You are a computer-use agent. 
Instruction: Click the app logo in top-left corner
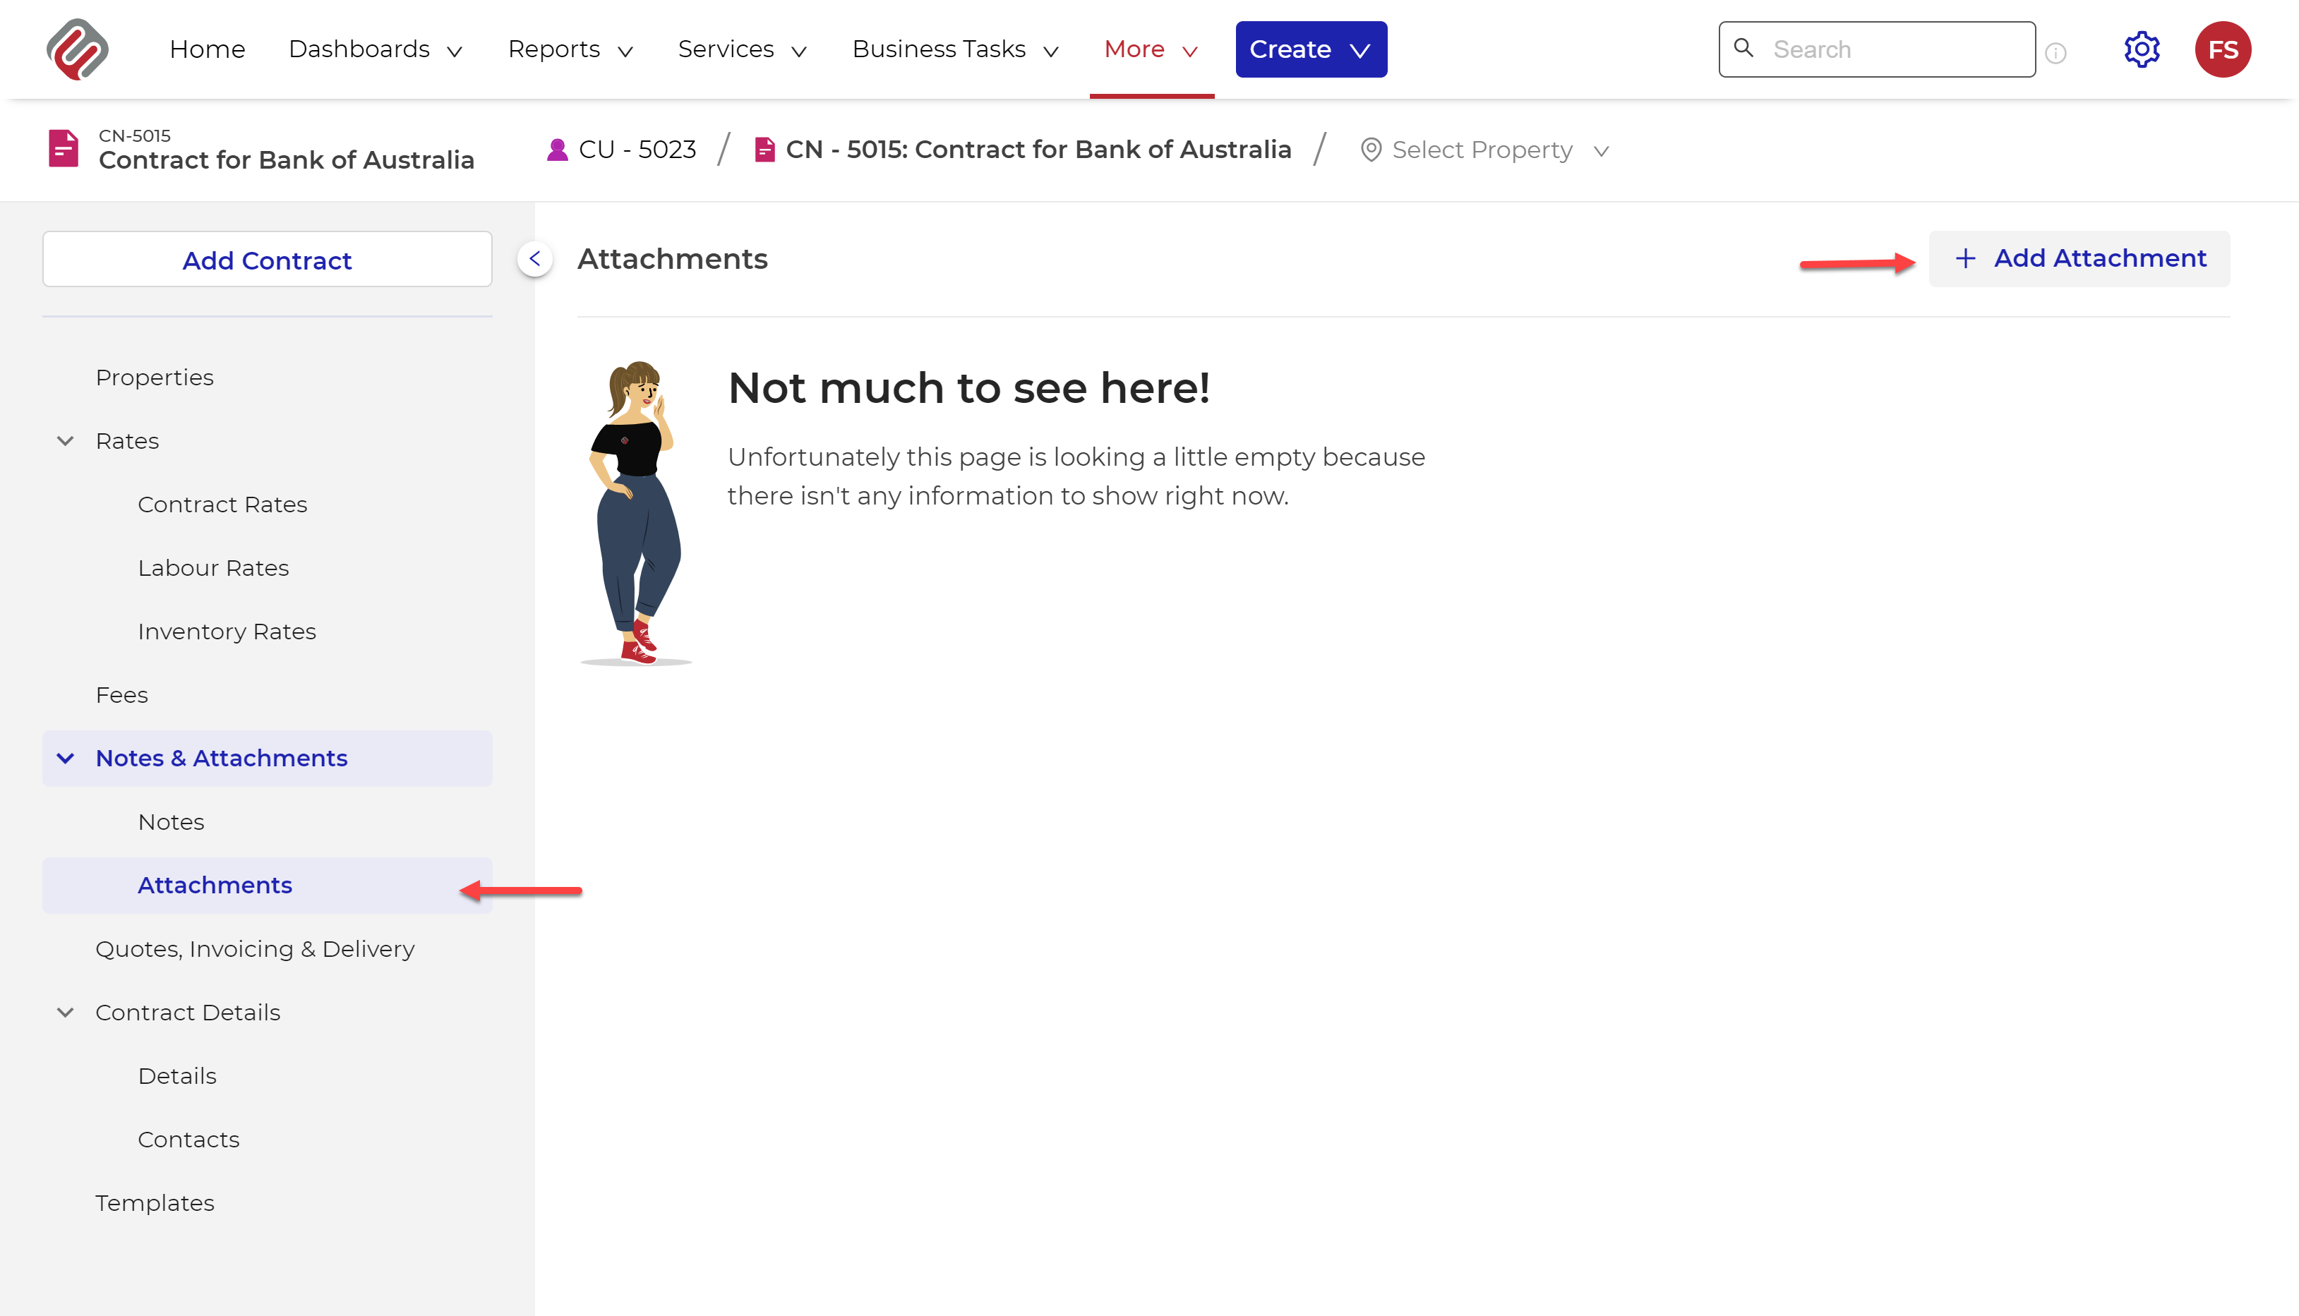coord(77,49)
